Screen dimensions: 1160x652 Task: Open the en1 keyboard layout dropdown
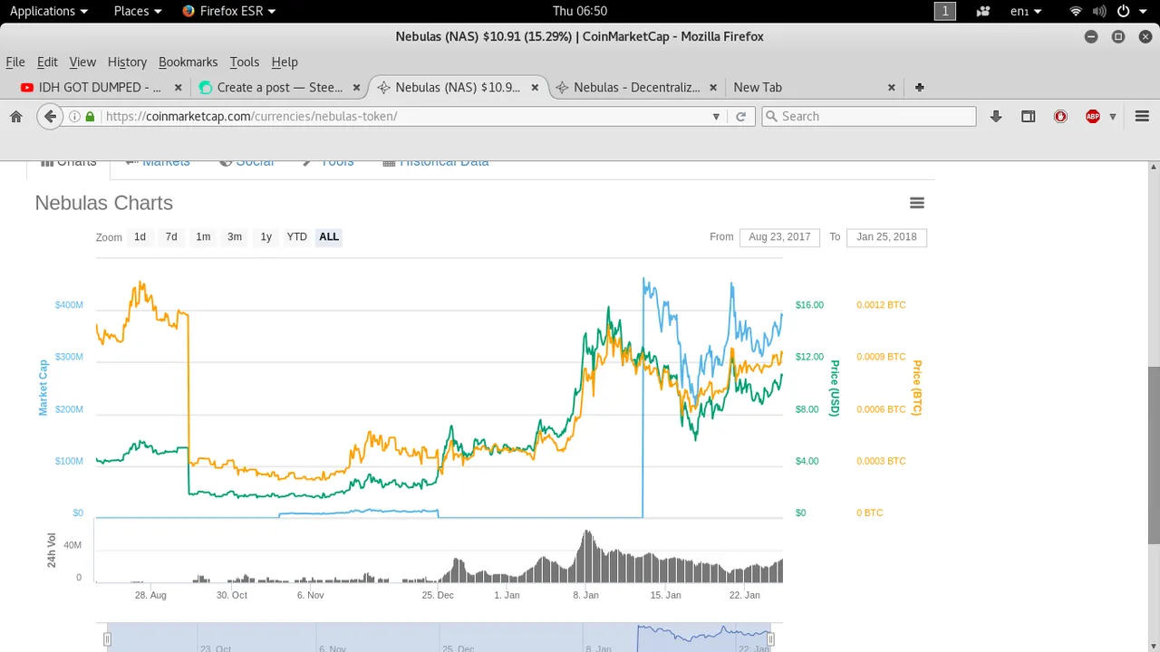tap(1026, 11)
